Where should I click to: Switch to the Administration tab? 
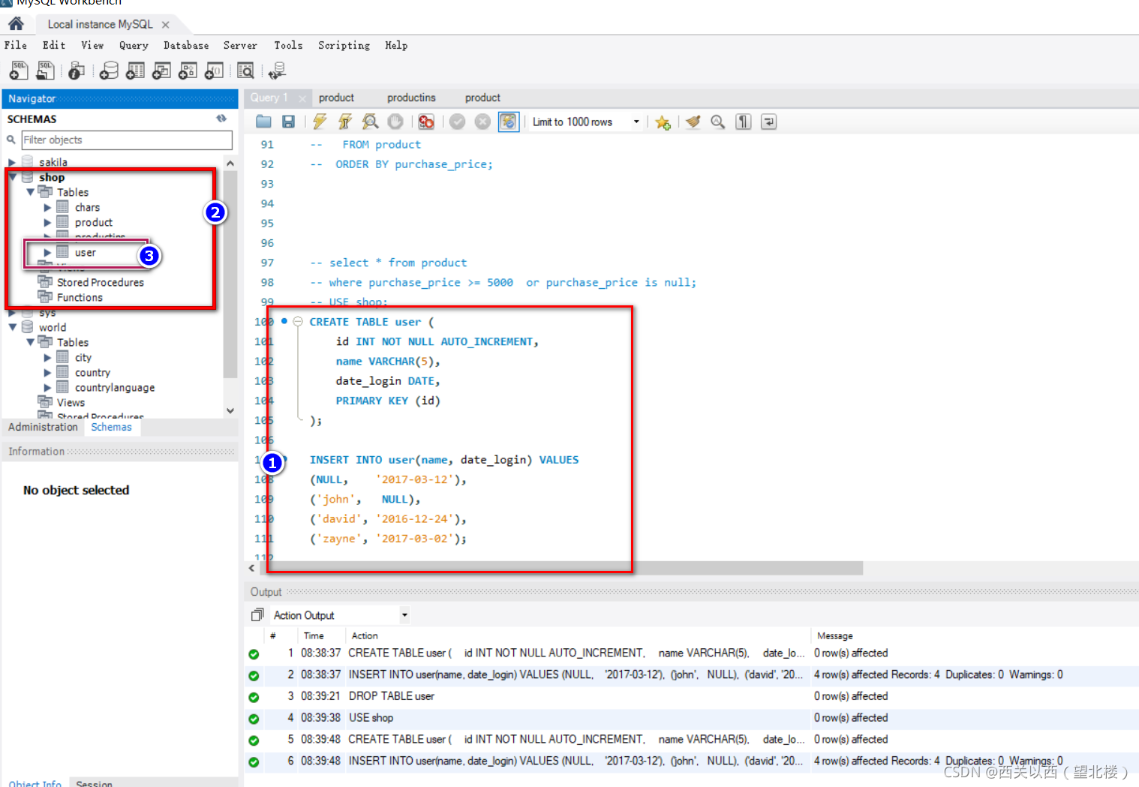43,427
